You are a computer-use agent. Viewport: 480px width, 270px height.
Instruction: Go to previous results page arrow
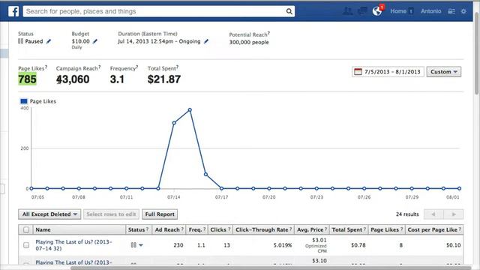pyautogui.click(x=433, y=214)
